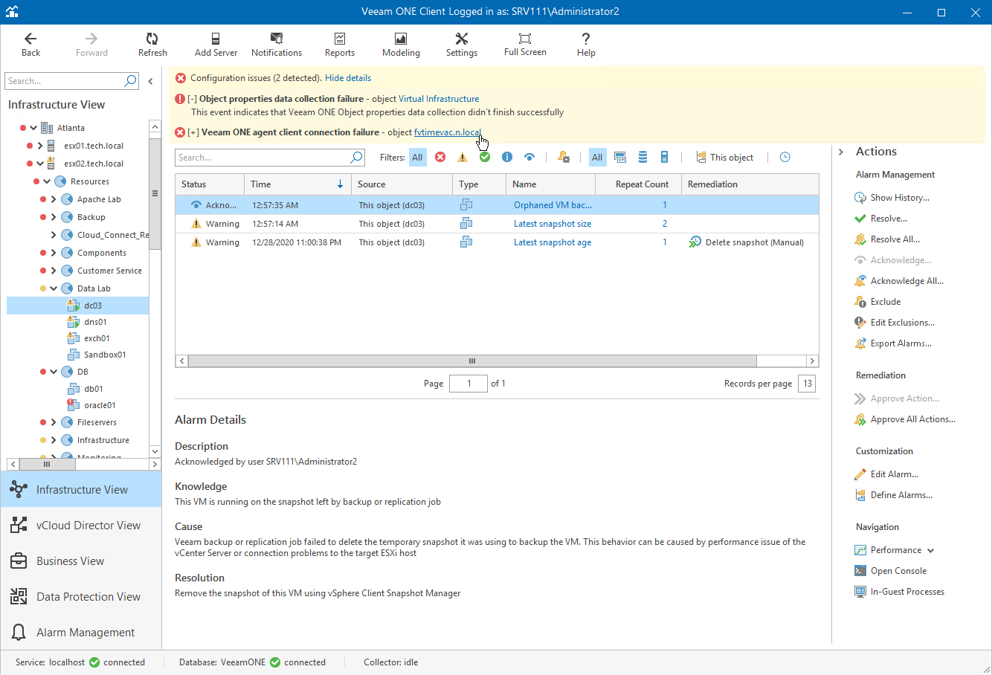Open the Alarm Management view
The height and width of the screenshot is (675, 992).
coord(81,632)
